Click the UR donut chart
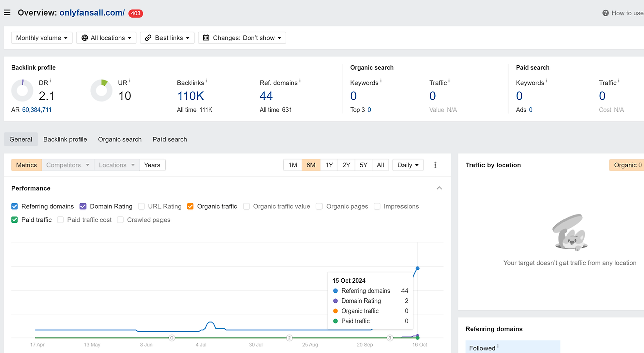This screenshot has width=644, height=353. pos(101,90)
